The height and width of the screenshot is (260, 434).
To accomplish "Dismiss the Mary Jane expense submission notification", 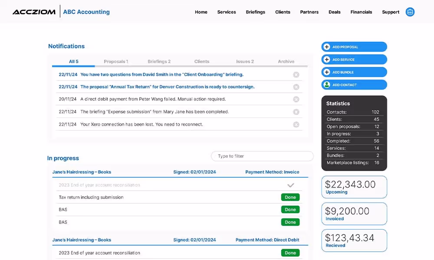I will tap(296, 112).
